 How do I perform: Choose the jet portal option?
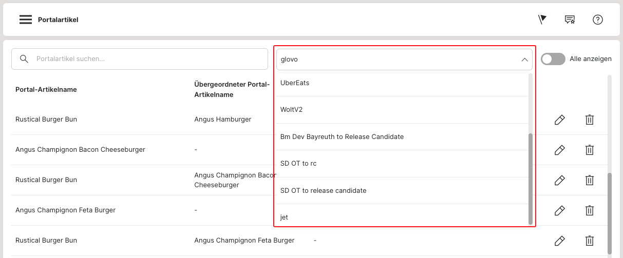[x=285, y=217]
